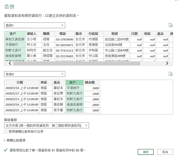Click the 王小明 contact cell

34,39
